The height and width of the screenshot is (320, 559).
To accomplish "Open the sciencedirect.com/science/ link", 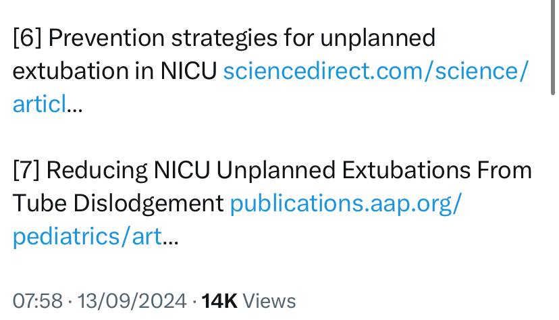I will coord(376,71).
